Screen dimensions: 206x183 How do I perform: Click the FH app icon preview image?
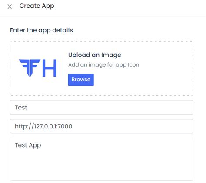[38, 68]
